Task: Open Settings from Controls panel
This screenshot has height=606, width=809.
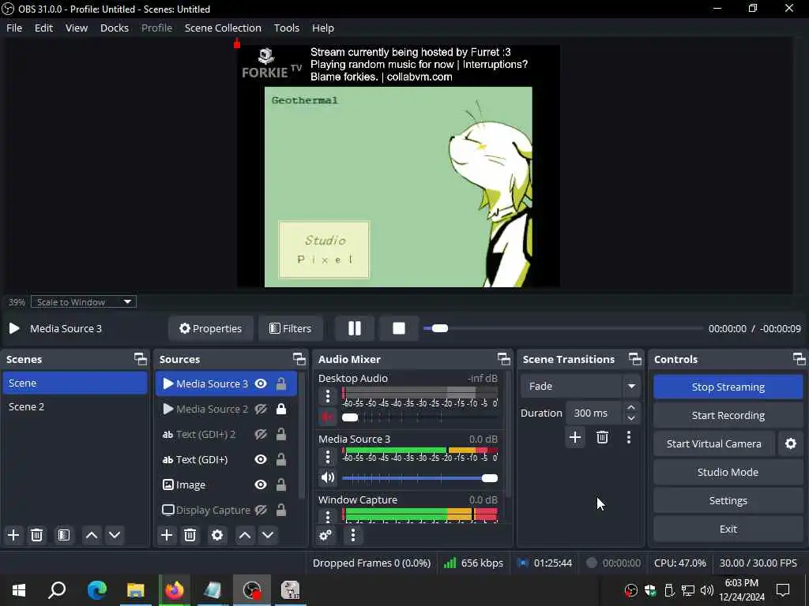Action: coord(728,500)
